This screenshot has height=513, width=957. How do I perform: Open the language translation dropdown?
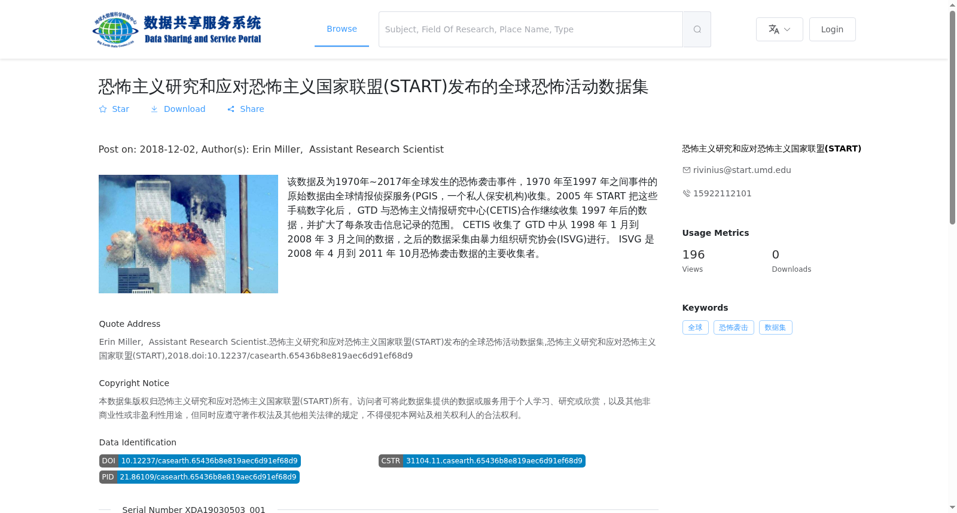779,29
